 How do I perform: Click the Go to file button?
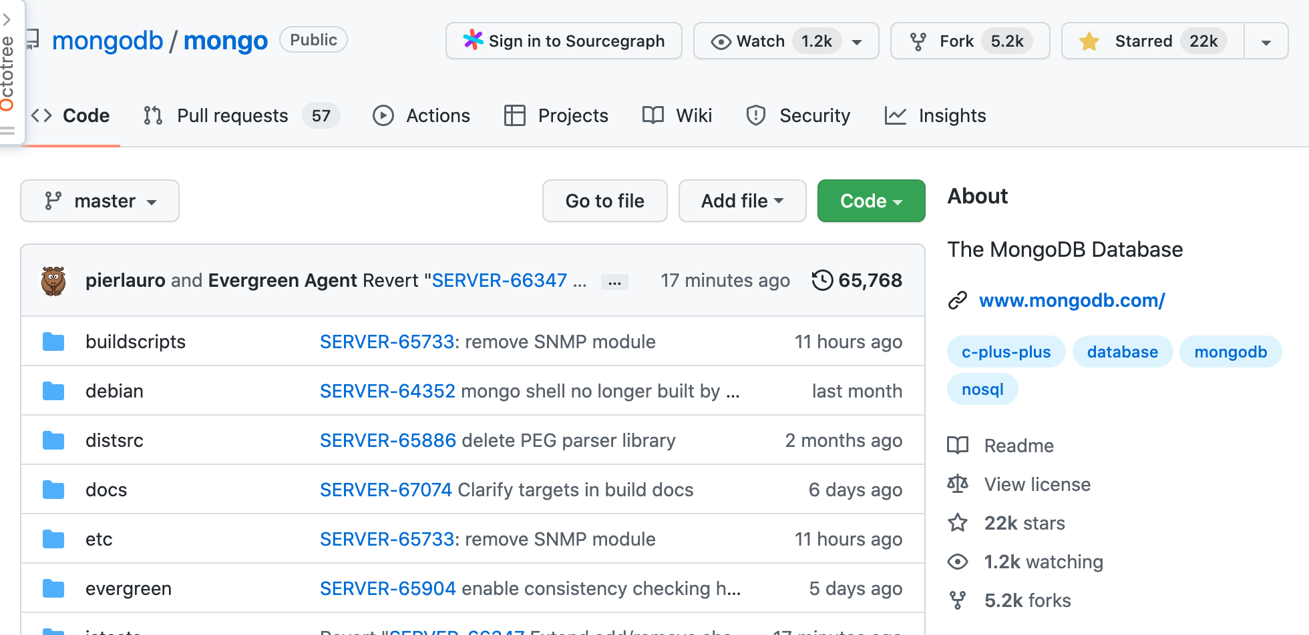point(604,201)
